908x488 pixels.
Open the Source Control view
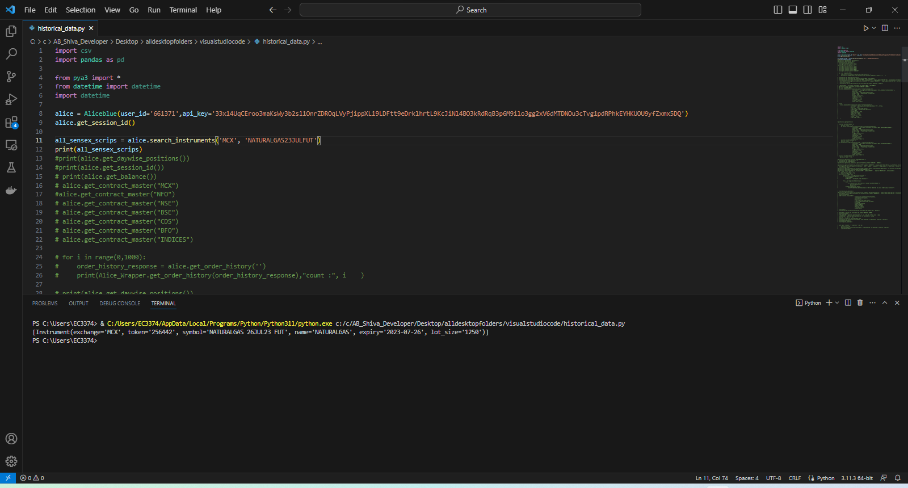pos(11,77)
